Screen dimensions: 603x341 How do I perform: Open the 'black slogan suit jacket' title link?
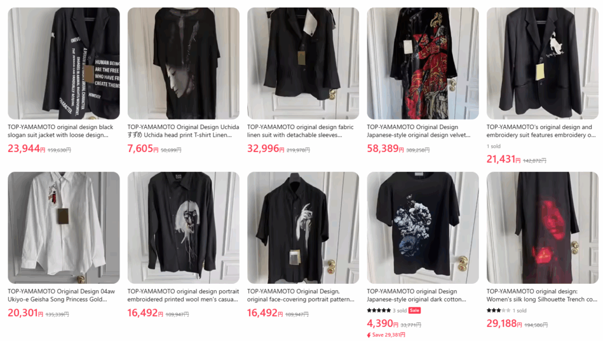(x=61, y=131)
